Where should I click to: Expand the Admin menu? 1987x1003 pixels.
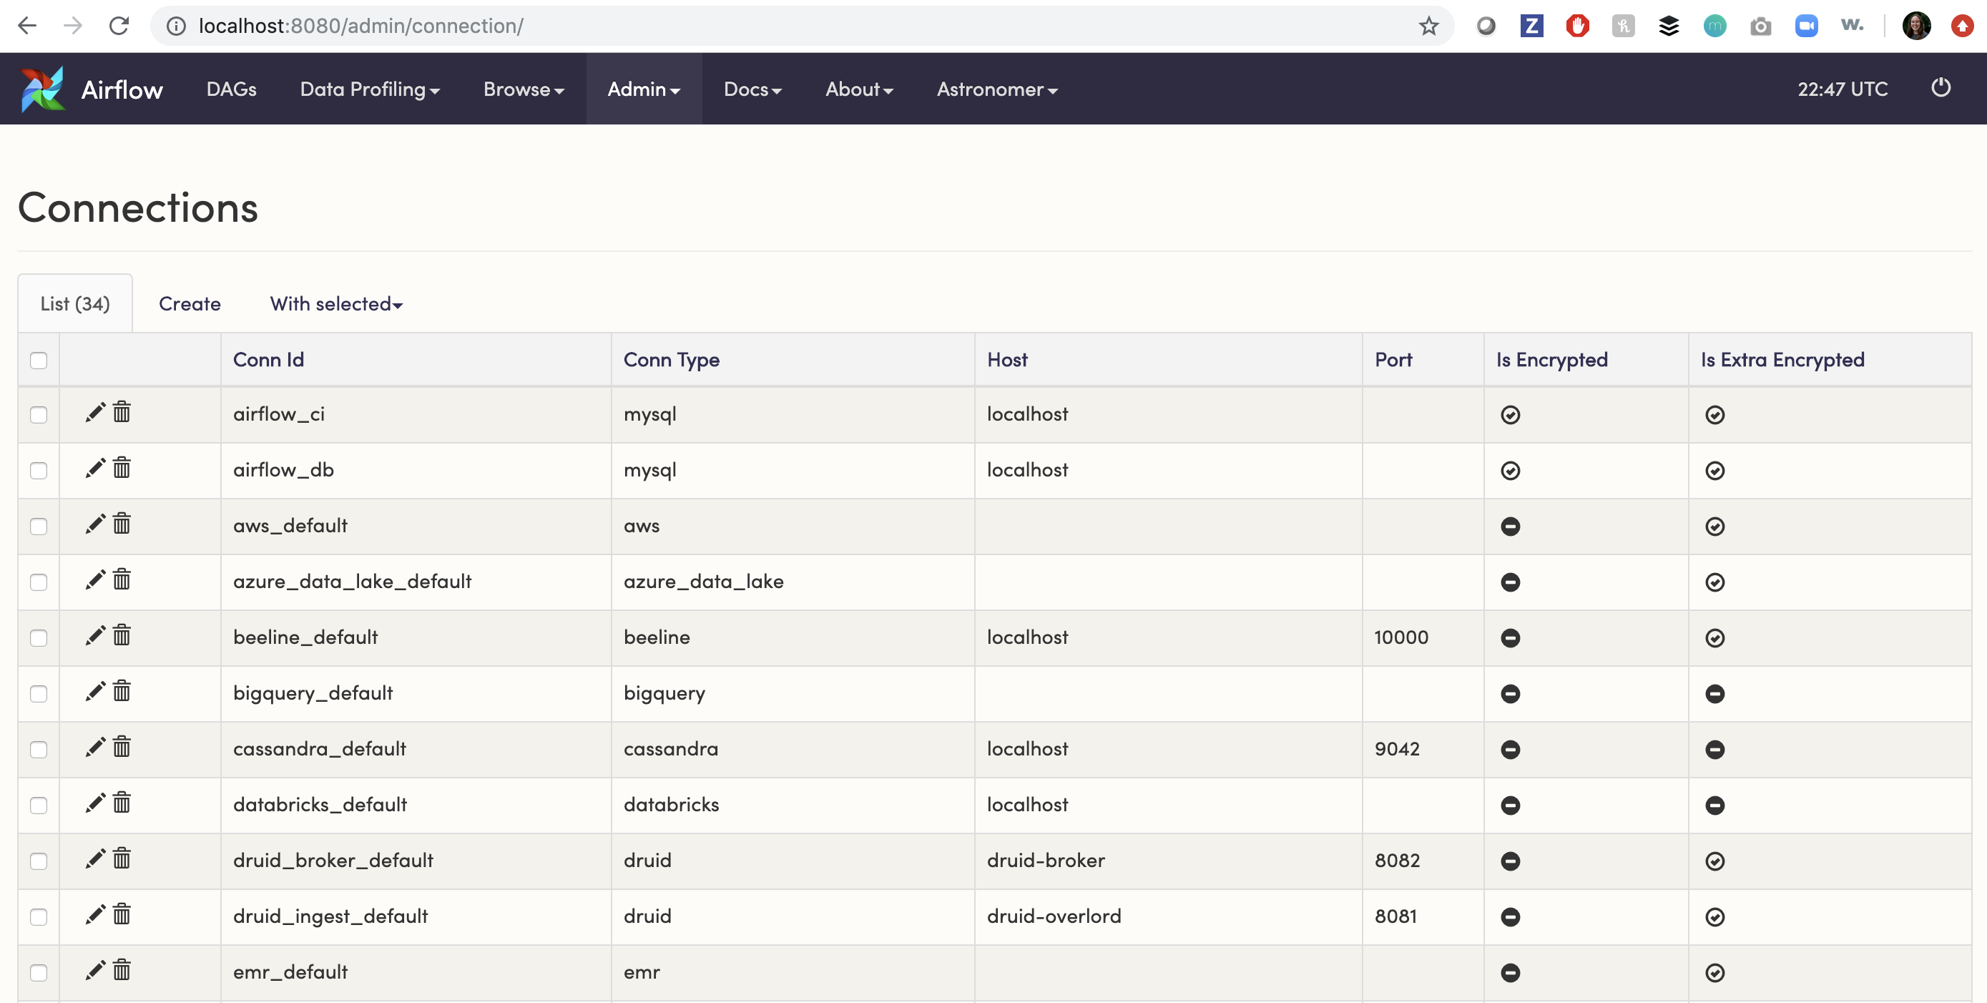[643, 89]
